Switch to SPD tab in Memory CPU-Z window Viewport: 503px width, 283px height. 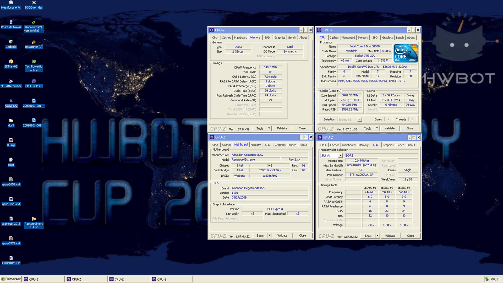coord(267,38)
